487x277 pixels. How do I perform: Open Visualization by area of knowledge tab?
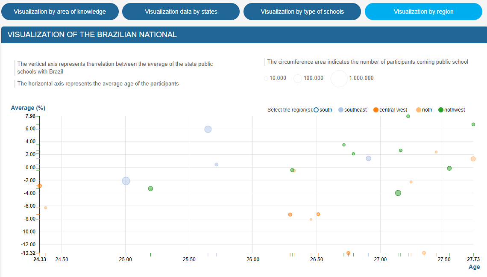click(60, 12)
